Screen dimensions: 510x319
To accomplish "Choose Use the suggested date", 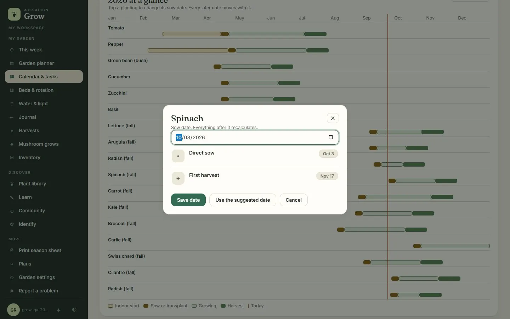I will pos(243,200).
